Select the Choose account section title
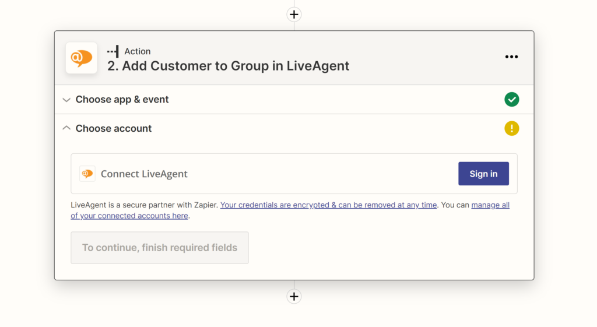The height and width of the screenshot is (327, 597). pos(114,128)
